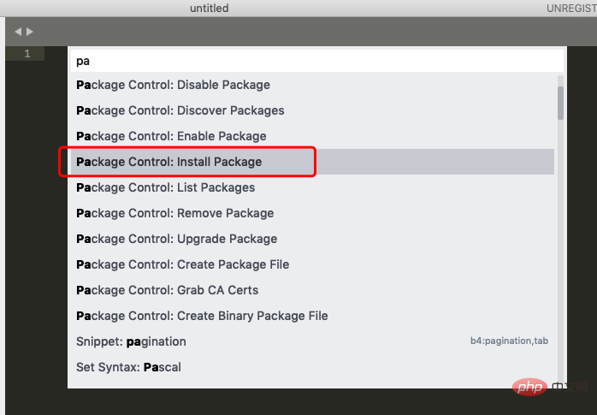Select Package Control: Install Package
The height and width of the screenshot is (415, 597).
point(169,162)
